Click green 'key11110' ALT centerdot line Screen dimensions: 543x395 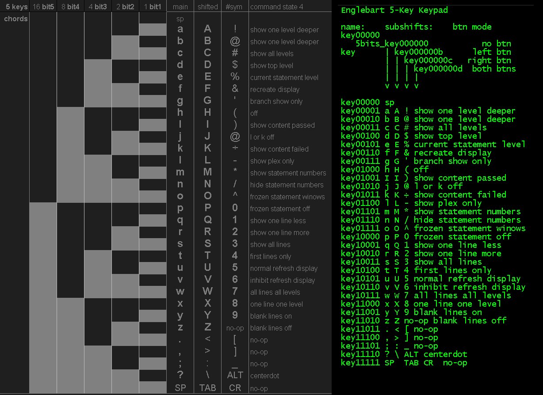(404, 354)
